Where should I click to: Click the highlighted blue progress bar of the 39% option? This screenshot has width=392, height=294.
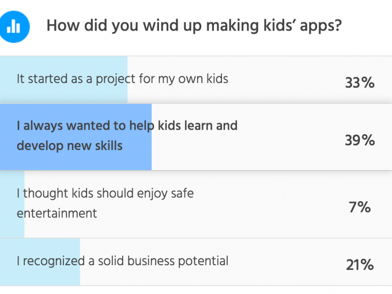tap(76, 137)
